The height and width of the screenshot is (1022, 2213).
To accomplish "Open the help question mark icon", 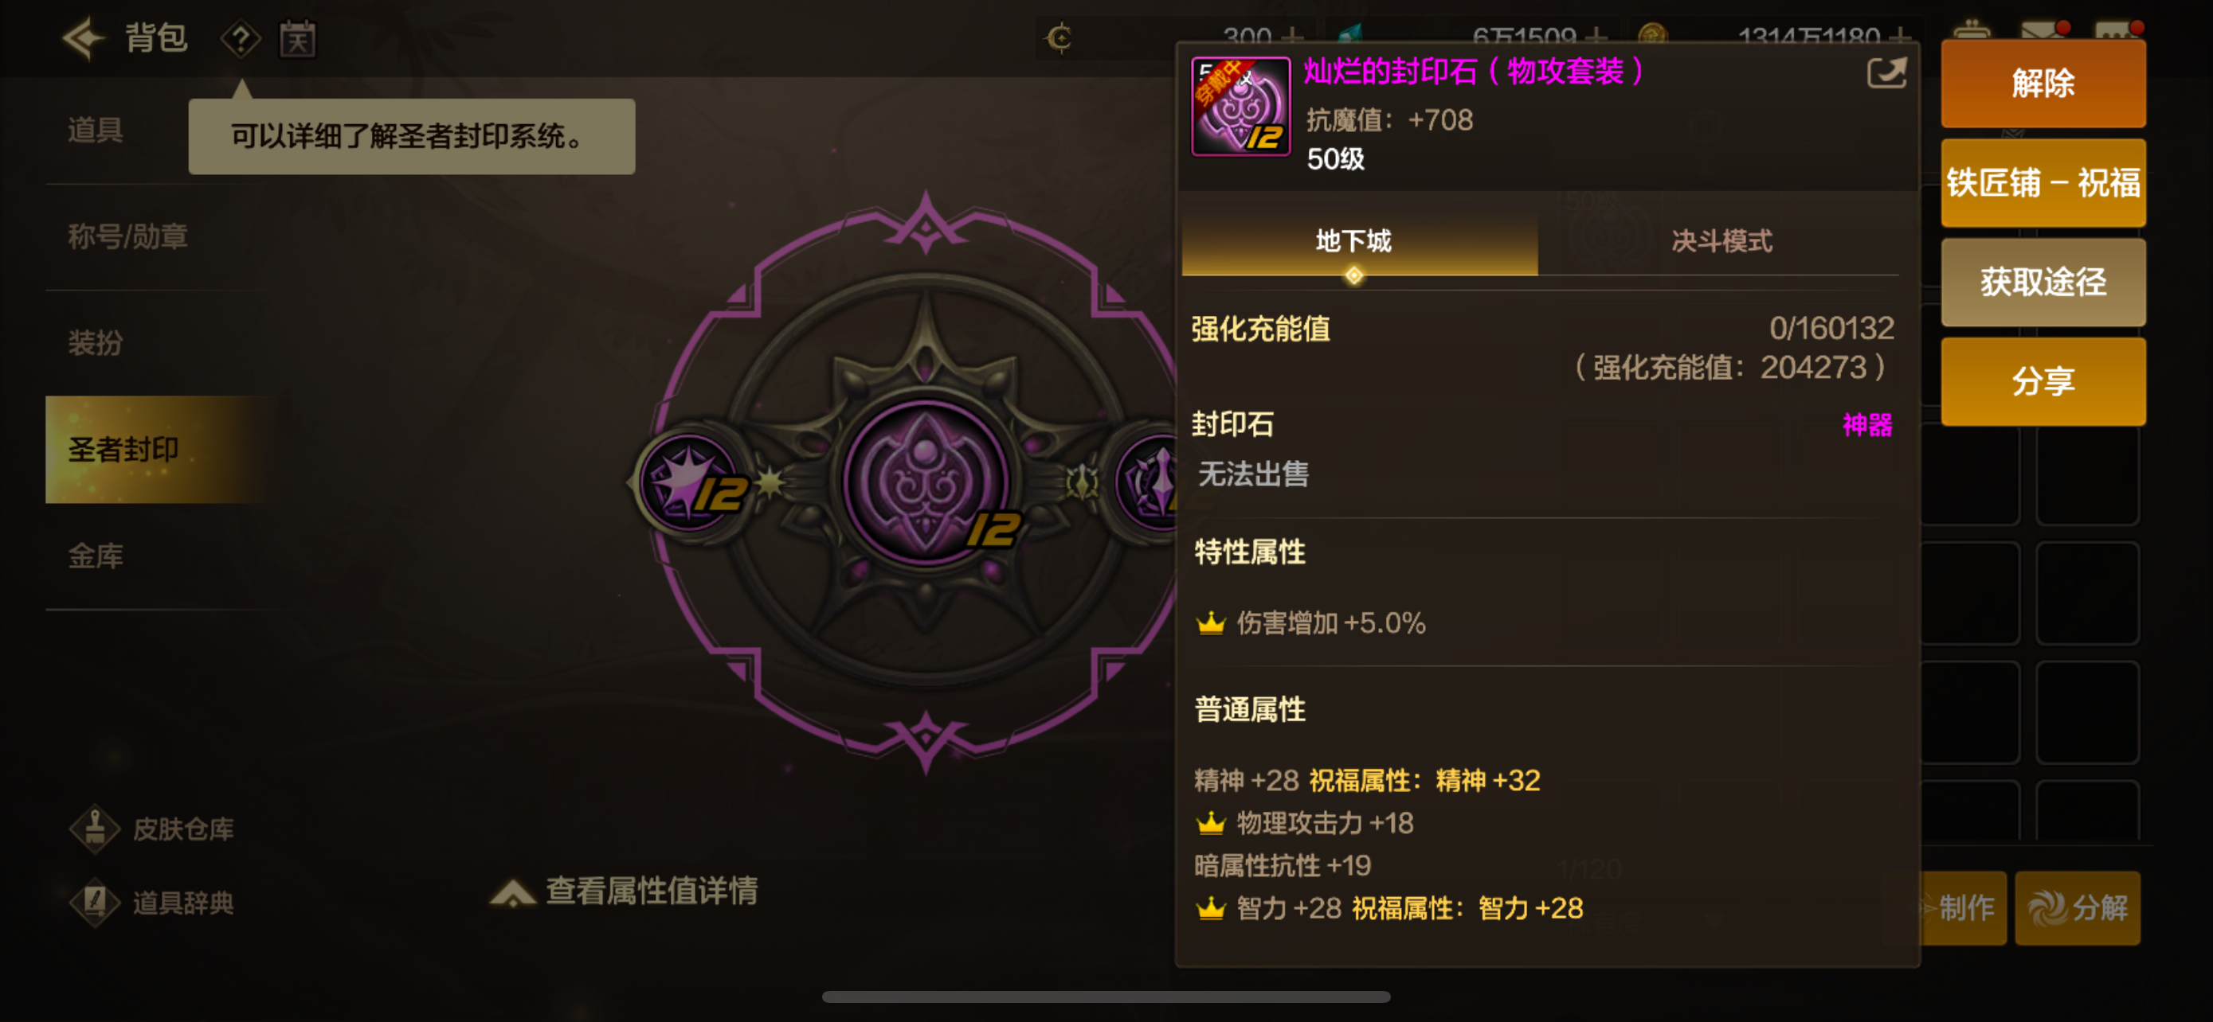I will tap(241, 39).
